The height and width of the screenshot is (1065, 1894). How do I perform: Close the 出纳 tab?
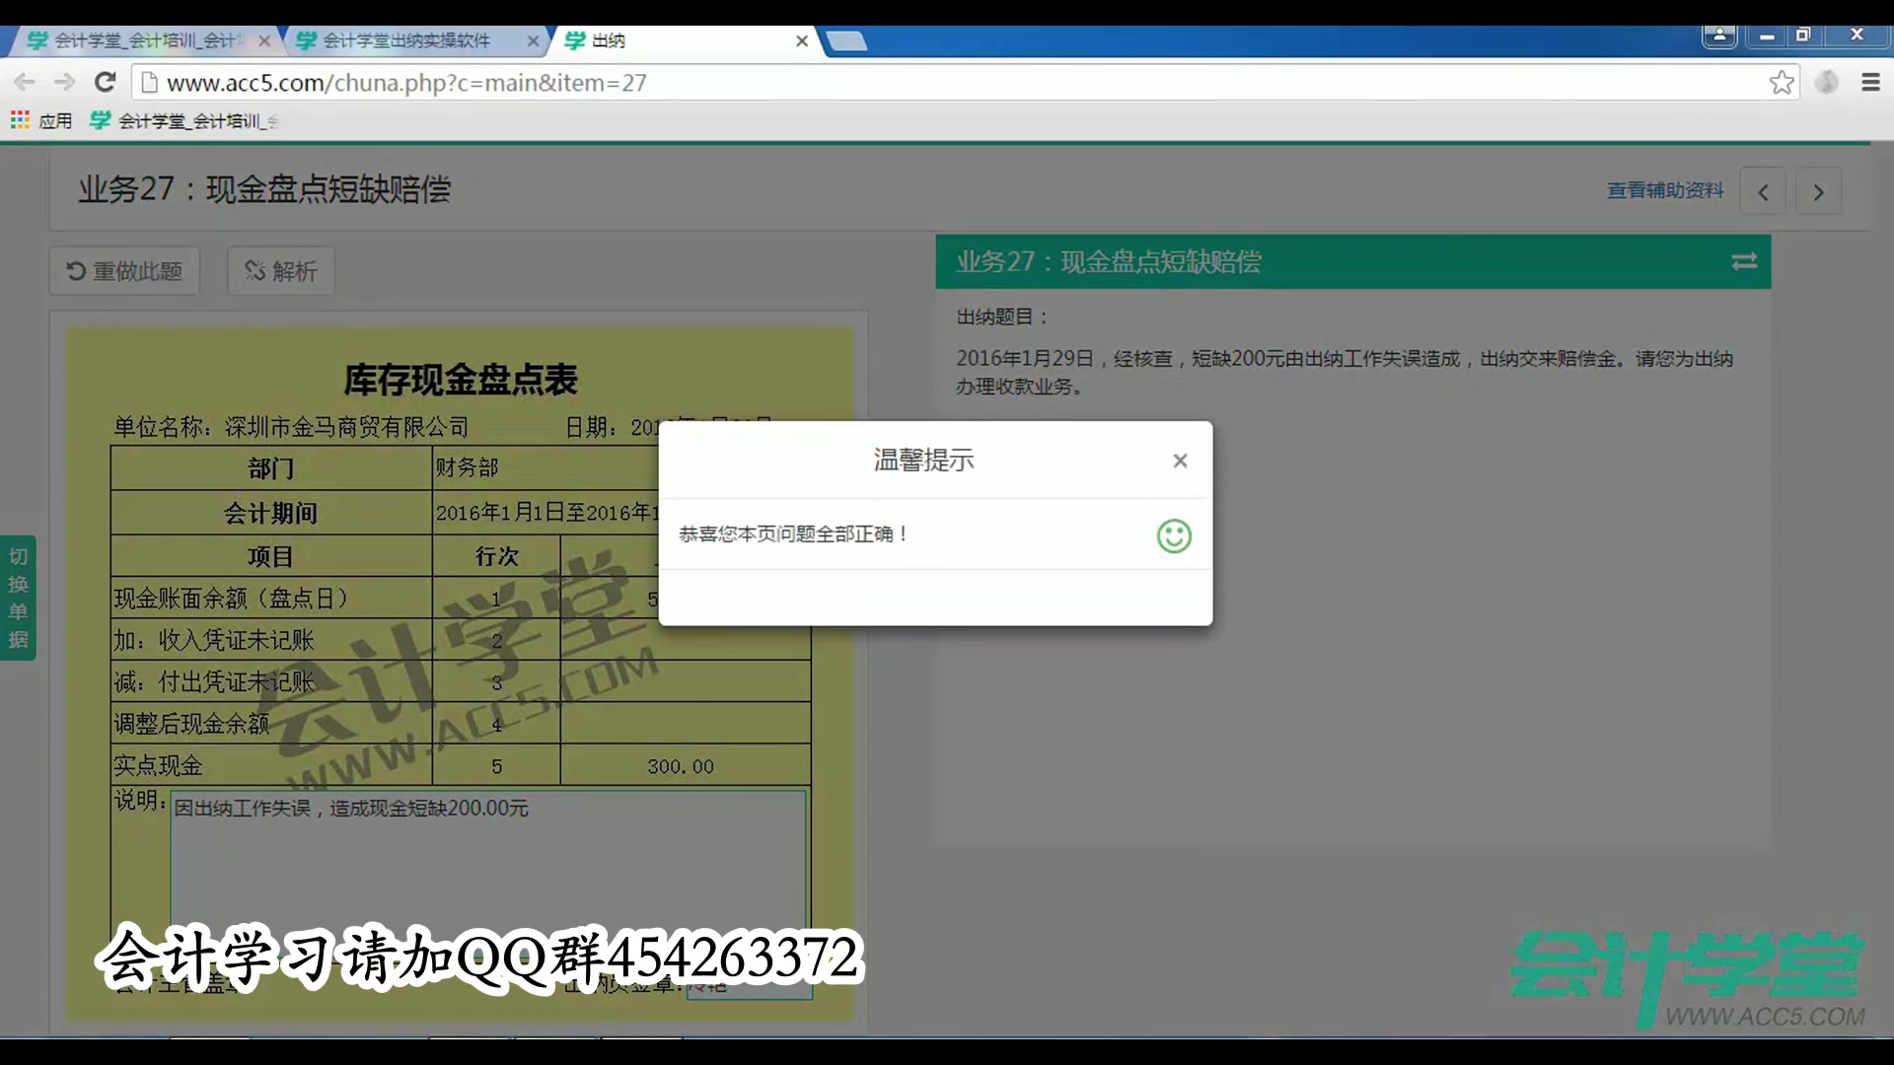coord(802,40)
